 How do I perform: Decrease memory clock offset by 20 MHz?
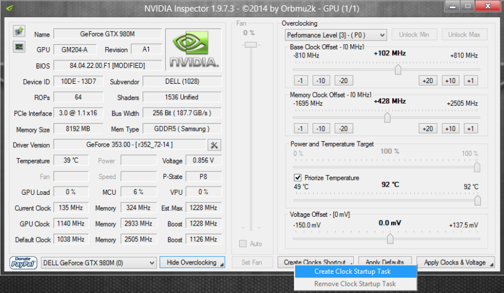point(343,128)
